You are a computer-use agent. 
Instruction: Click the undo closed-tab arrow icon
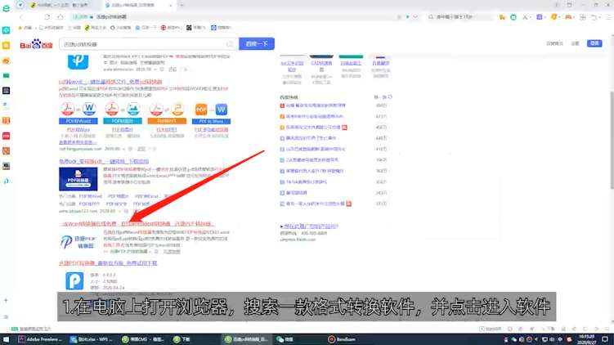click(x=594, y=17)
